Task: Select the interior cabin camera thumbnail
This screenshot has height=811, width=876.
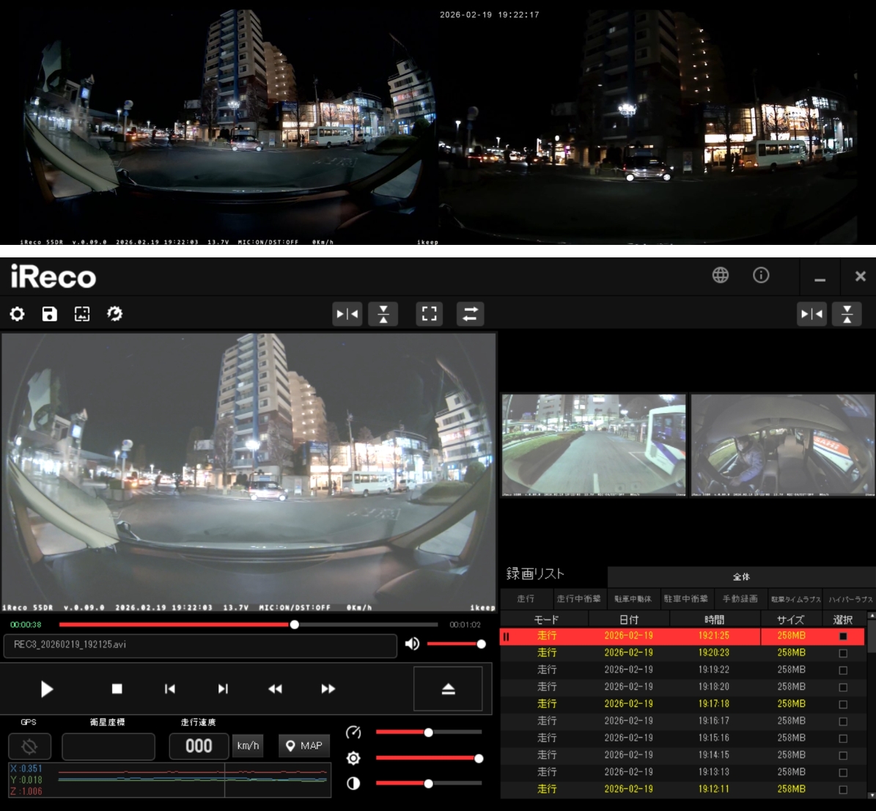Action: point(782,445)
